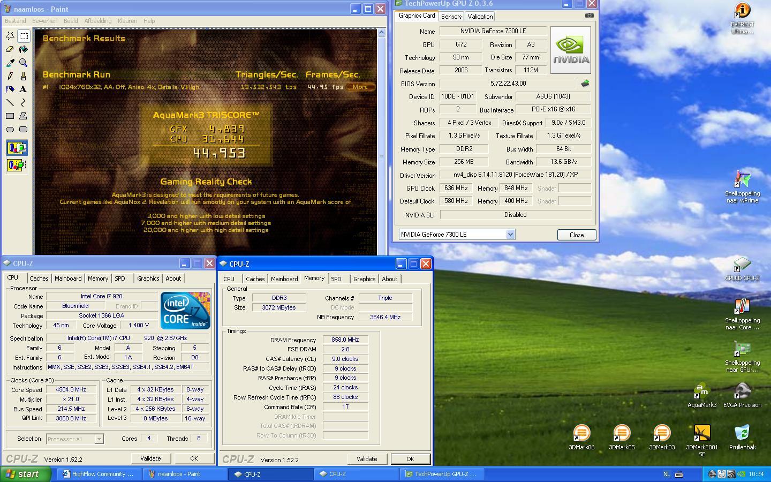Select the Rounded Rectangle tool
This screenshot has width=771, height=482.
click(24, 129)
